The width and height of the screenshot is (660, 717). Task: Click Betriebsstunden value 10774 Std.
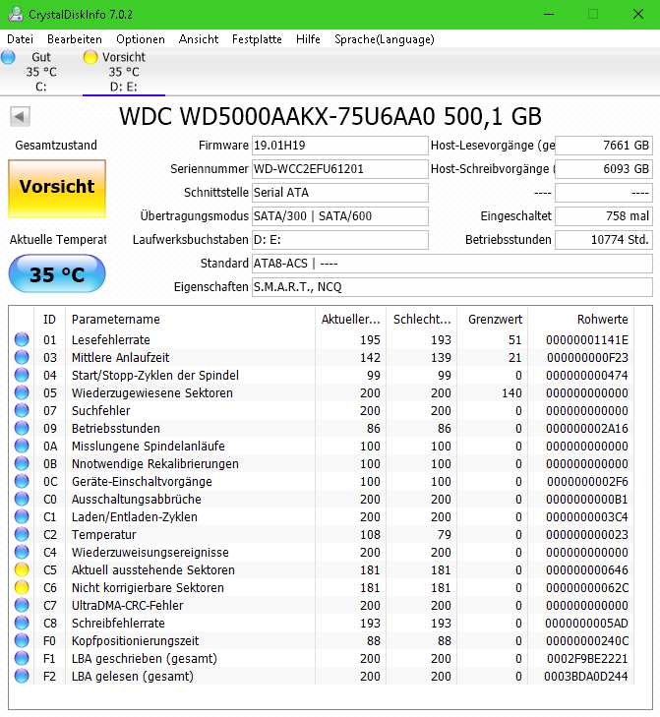pyautogui.click(x=604, y=240)
